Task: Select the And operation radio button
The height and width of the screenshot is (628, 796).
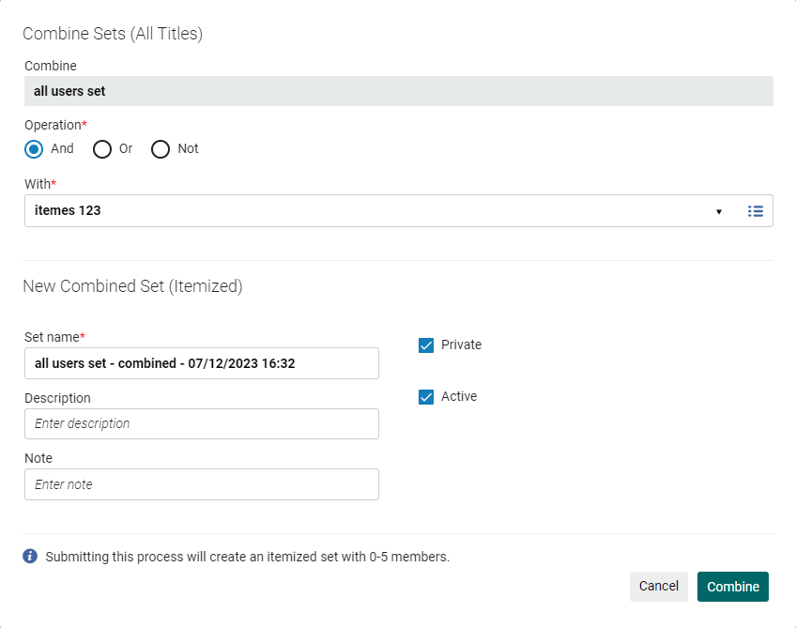Action: 35,149
